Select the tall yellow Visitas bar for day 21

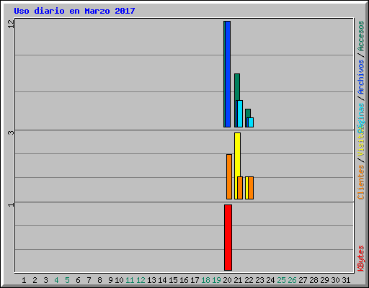pos(237,155)
